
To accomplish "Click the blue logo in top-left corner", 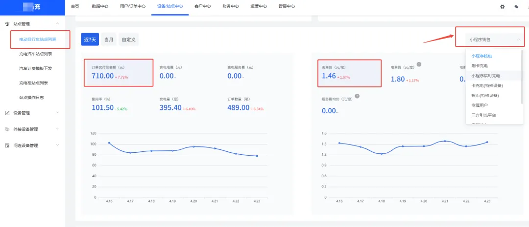I will point(32,7).
